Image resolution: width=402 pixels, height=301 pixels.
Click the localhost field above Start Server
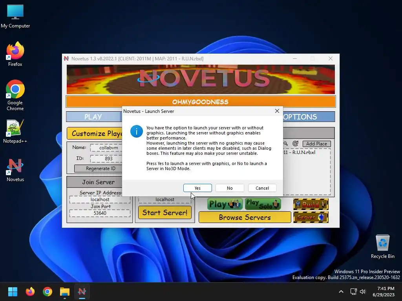[x=165, y=199]
